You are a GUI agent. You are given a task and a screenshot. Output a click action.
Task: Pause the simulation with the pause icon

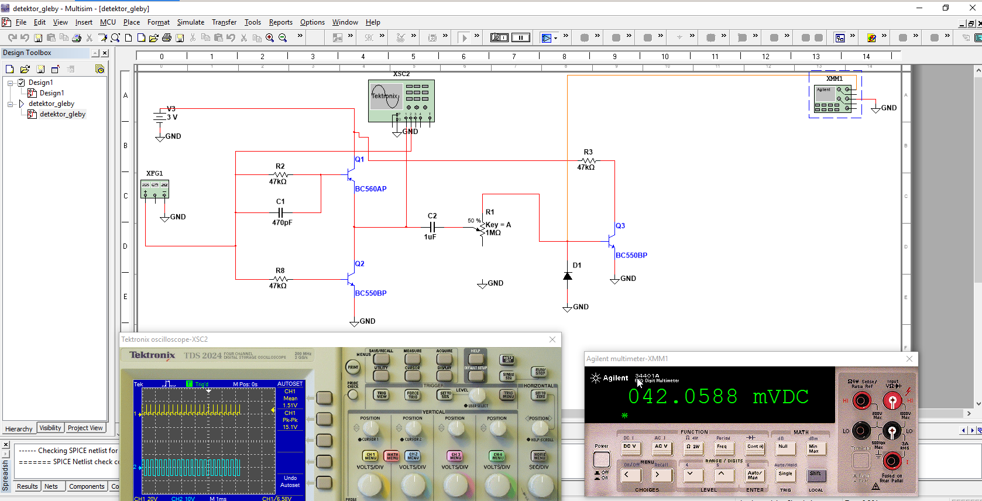point(520,37)
